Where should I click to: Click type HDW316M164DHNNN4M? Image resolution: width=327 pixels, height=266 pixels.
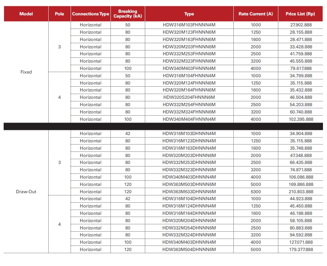pyautogui.click(x=189, y=213)
